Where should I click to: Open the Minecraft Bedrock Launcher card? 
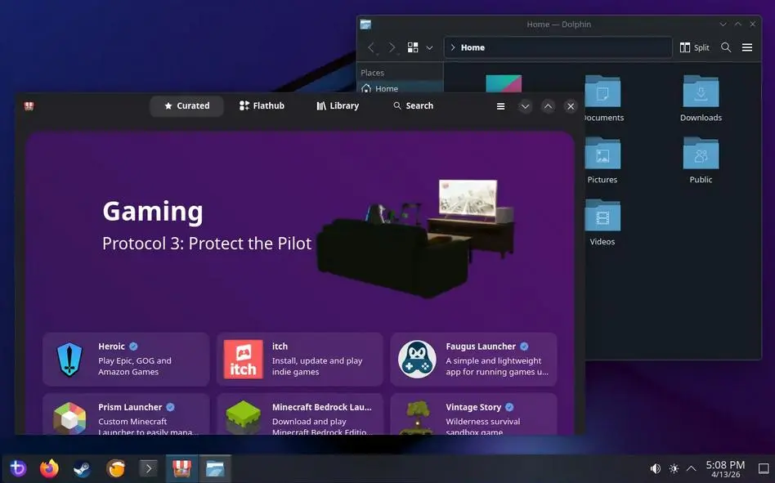(300, 414)
